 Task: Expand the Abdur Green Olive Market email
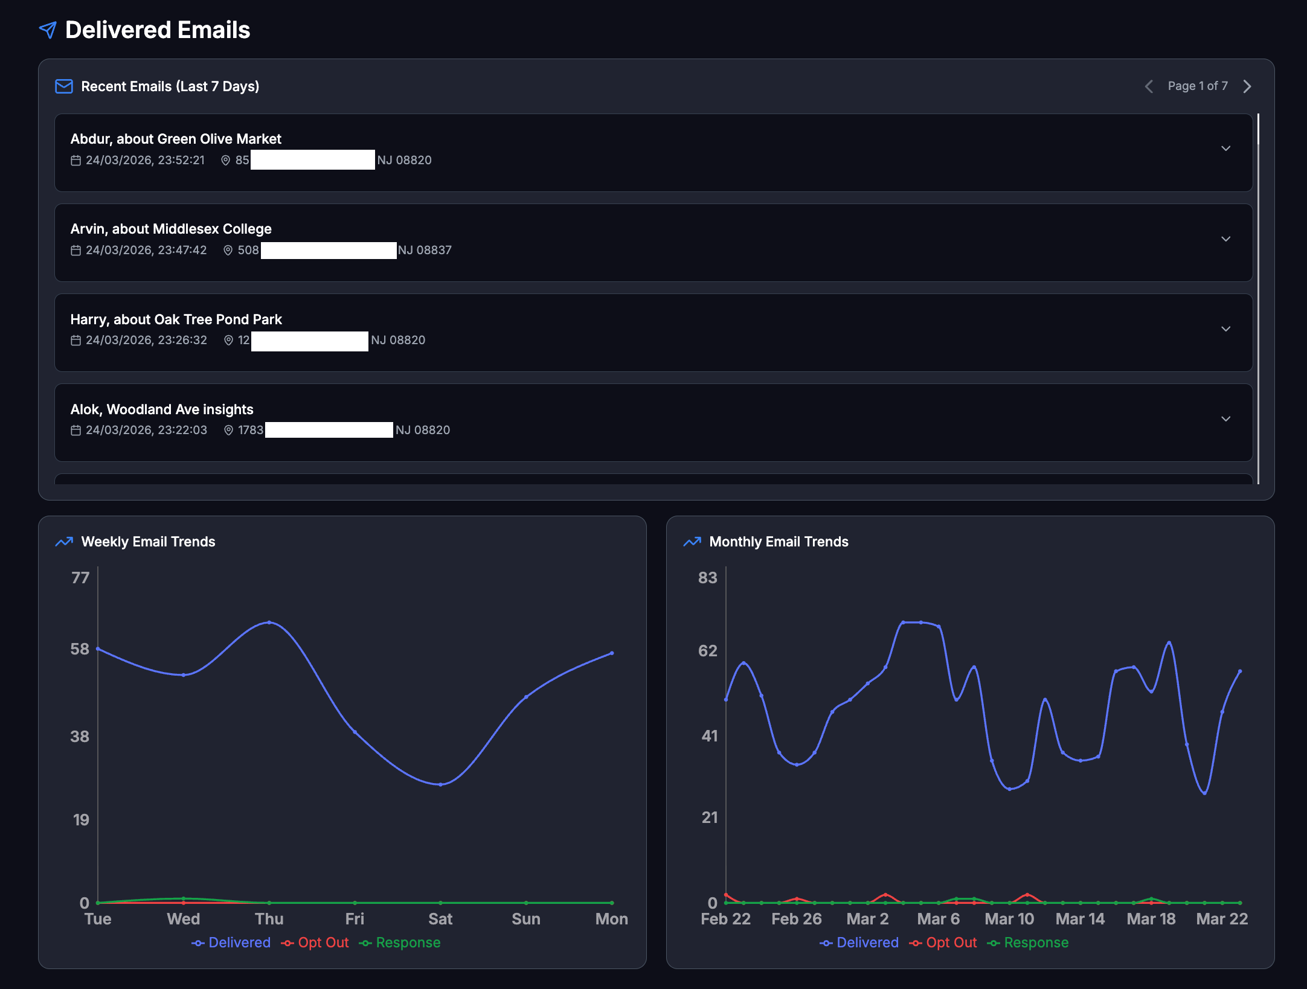(x=1225, y=149)
